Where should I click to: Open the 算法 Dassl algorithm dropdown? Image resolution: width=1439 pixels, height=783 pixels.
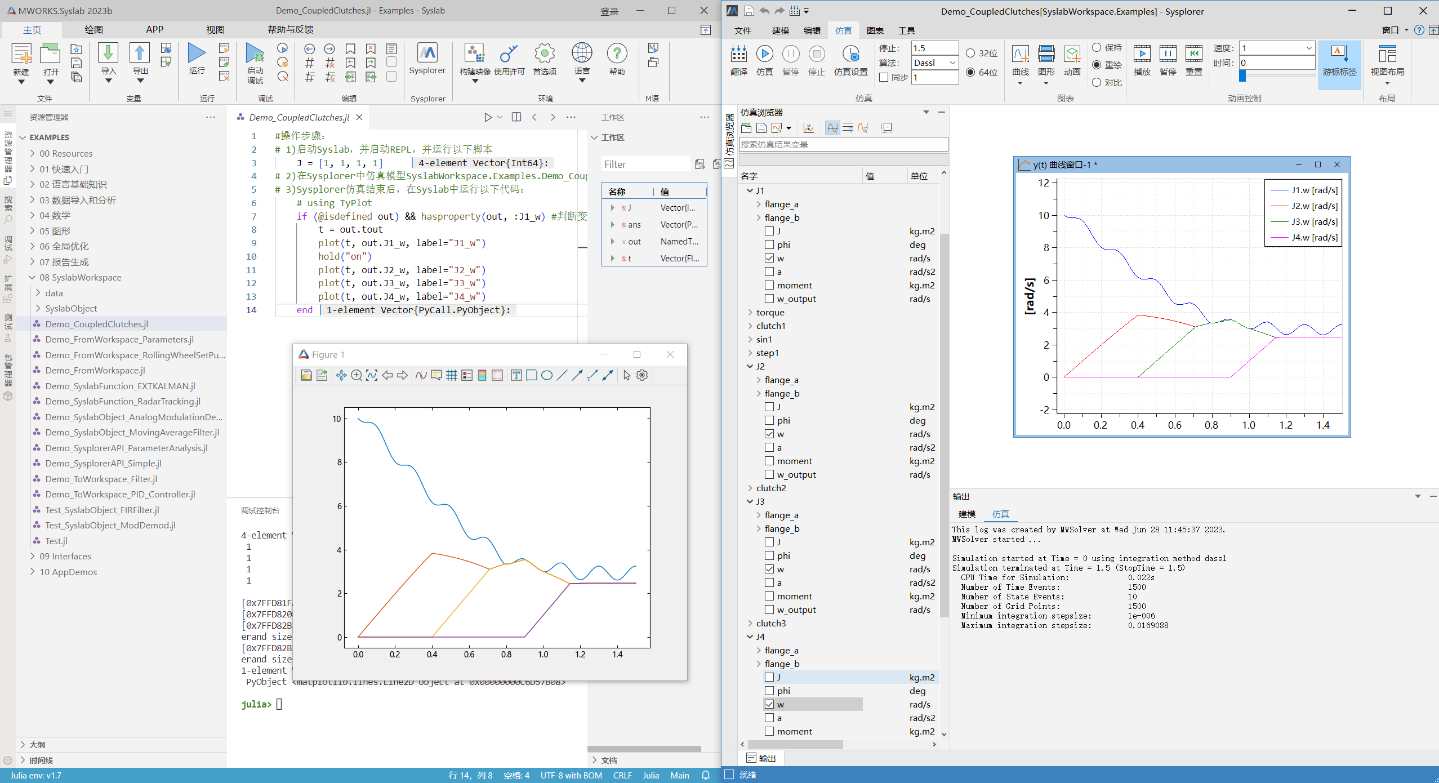tap(934, 63)
